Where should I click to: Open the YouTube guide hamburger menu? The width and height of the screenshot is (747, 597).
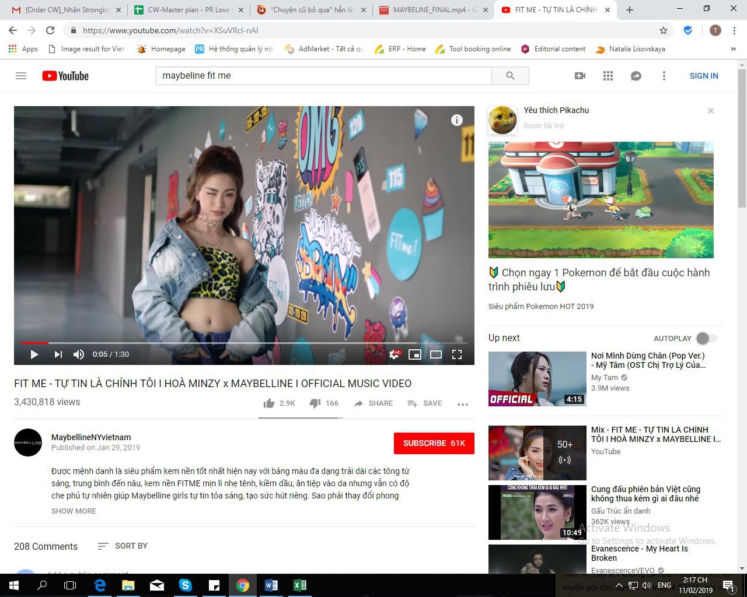21,76
